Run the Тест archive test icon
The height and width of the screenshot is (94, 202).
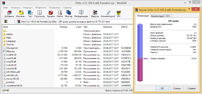point(30,12)
